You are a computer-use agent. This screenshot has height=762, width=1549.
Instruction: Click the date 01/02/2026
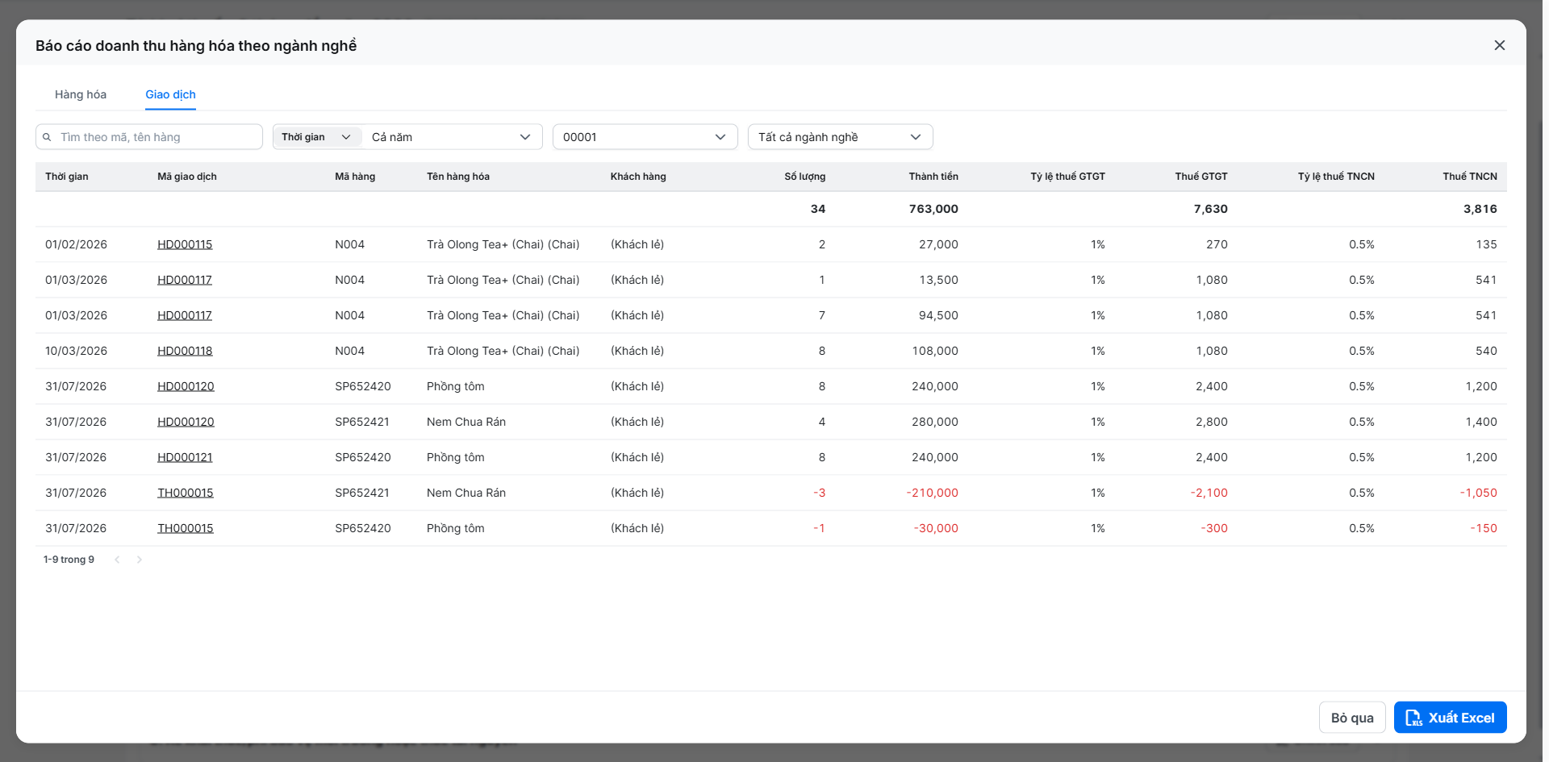click(76, 244)
